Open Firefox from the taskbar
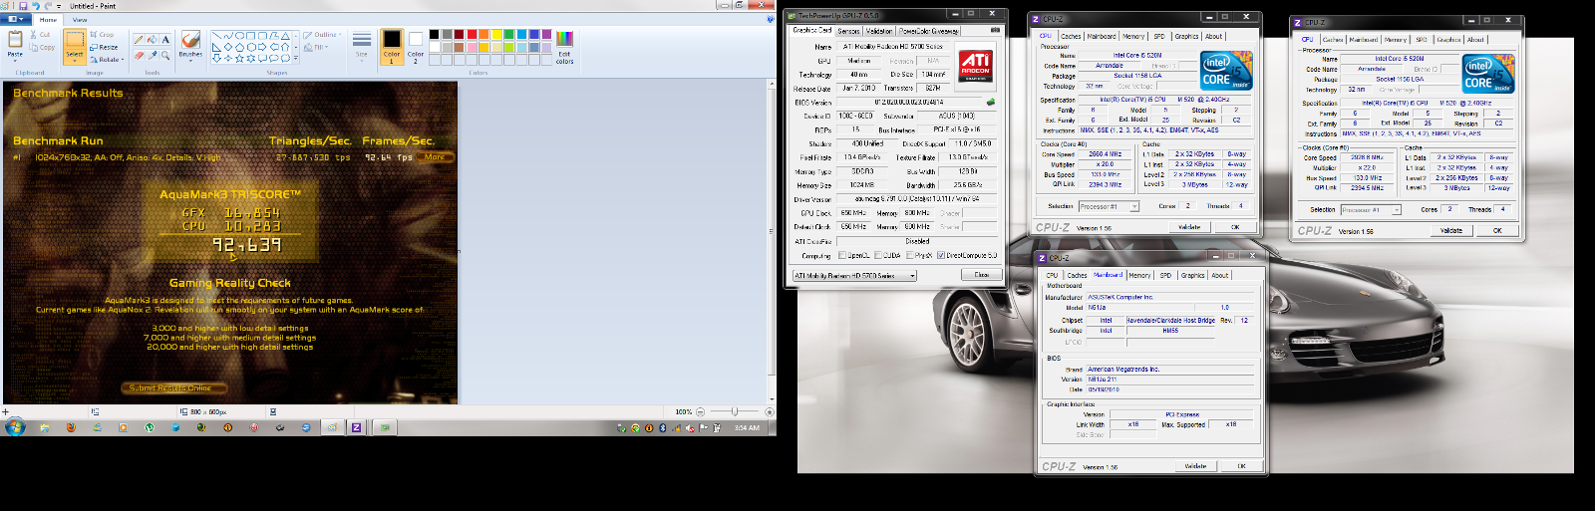 click(71, 427)
